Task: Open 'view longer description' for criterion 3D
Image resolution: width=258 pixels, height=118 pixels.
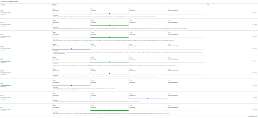Action: tap(5, 97)
